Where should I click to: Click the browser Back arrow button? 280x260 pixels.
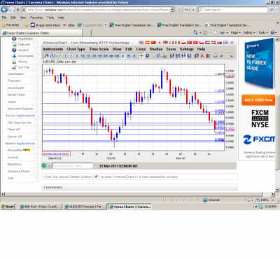(4, 10)
